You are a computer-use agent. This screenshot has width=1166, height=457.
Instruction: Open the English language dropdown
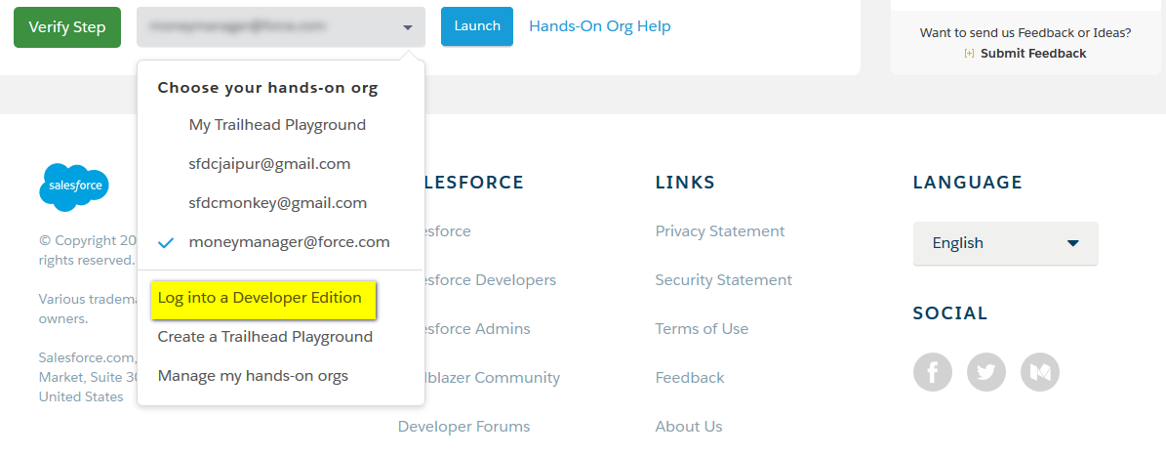click(1005, 243)
